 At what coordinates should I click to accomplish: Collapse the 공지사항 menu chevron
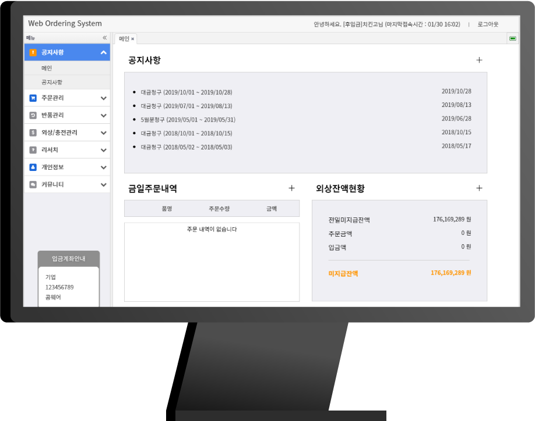tap(104, 52)
